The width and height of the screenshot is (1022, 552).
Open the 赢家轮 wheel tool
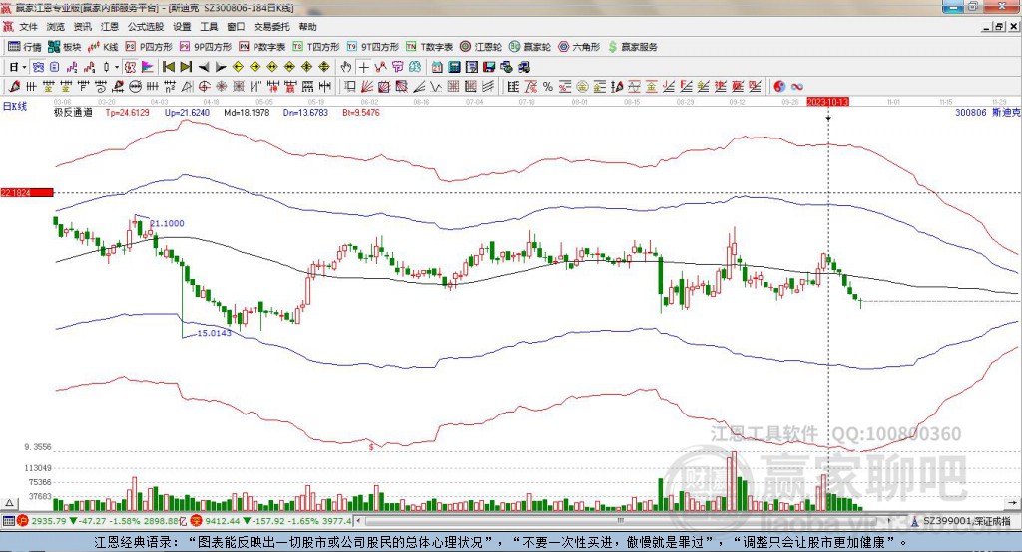point(530,47)
